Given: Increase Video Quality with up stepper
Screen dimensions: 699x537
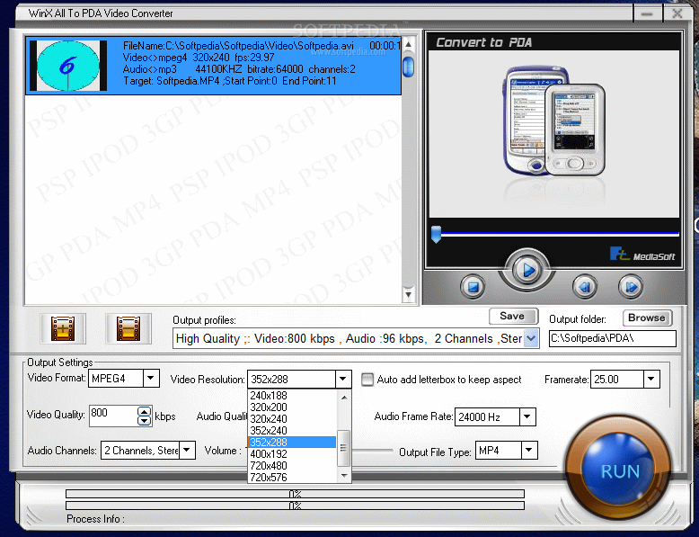Looking at the screenshot, I should [x=144, y=412].
